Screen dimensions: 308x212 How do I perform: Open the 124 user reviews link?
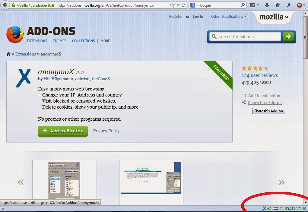[260, 75]
